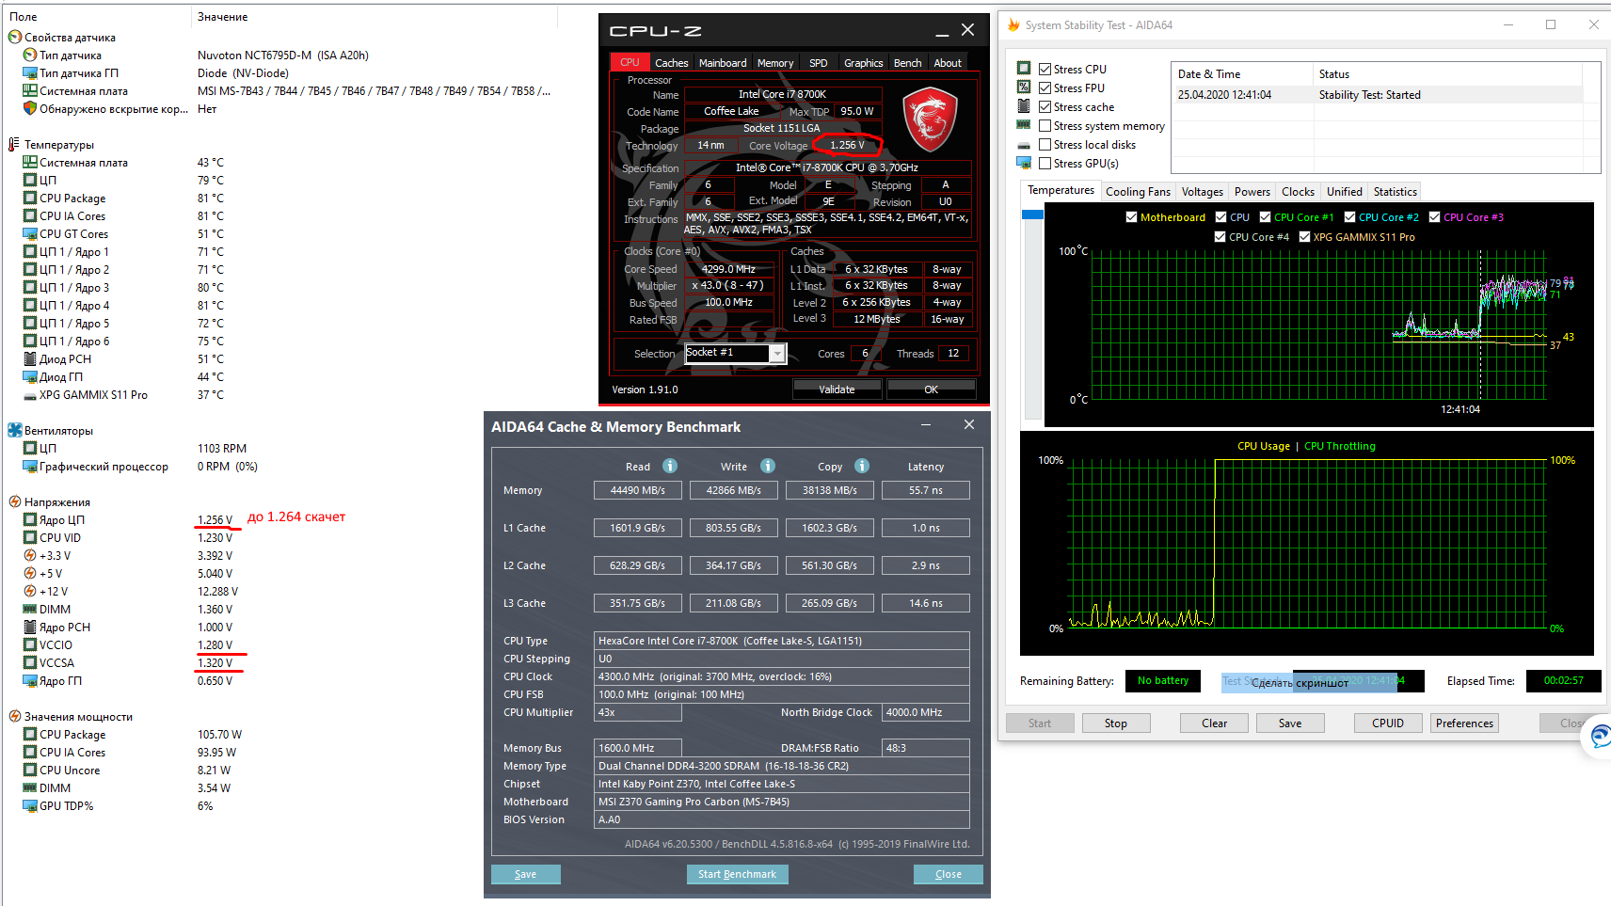Open the Mainboard tab in CPU-Z
Viewport: 1611px width, 906px height.
coord(723,63)
